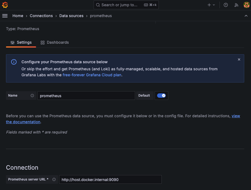Click the Prometheus server URL info icon
Image resolution: width=251 pixels, height=190 pixels.
(x=54, y=179)
